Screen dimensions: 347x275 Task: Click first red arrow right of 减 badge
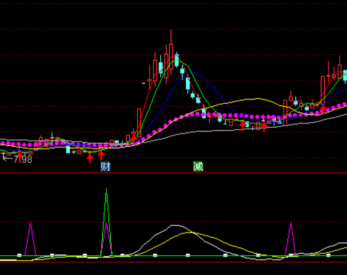coord(243,126)
